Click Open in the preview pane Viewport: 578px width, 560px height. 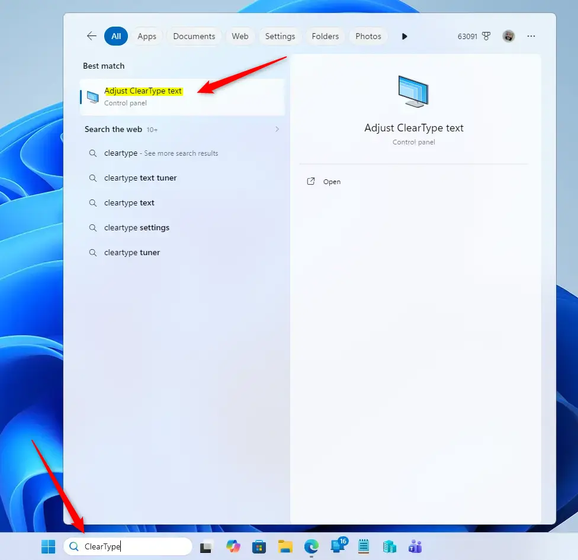pyautogui.click(x=332, y=182)
